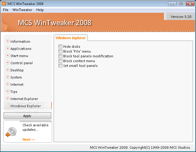The width and height of the screenshot is (196, 152).
Task: Select the Desktop section label
Action: [17, 70]
